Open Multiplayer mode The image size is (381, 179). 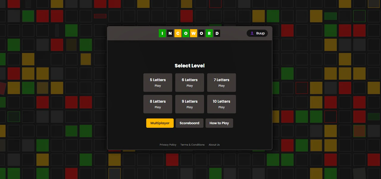160,123
